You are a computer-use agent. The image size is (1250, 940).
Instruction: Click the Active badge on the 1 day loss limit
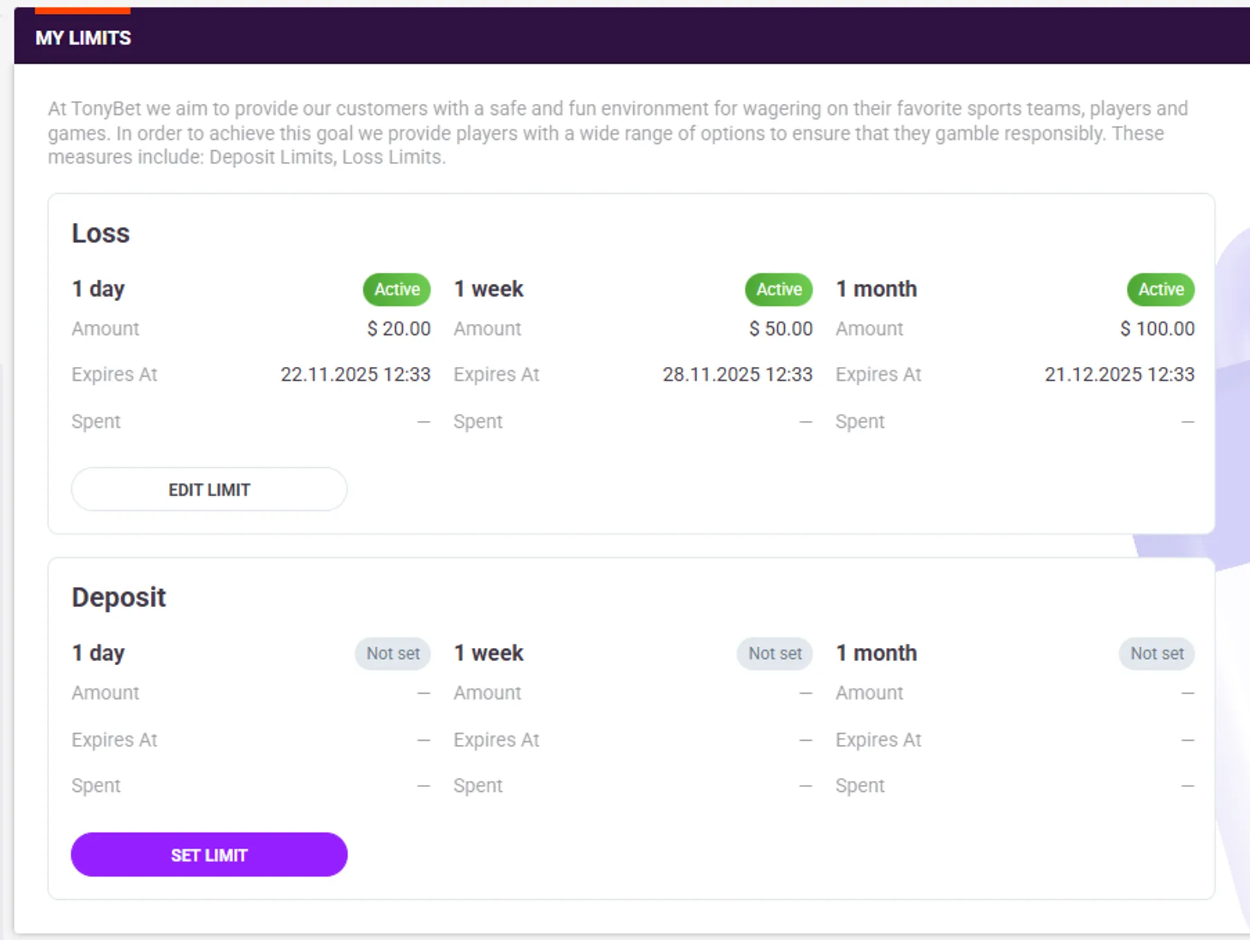tap(396, 289)
